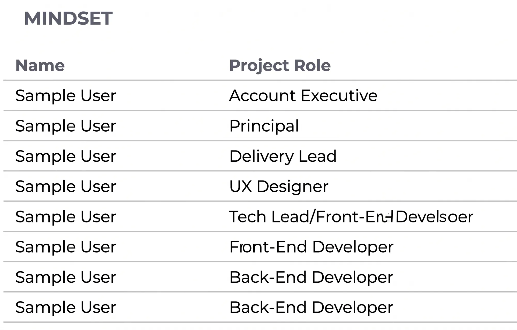Click the Delivery Lead role cell
The width and height of the screenshot is (517, 330).
[283, 156]
